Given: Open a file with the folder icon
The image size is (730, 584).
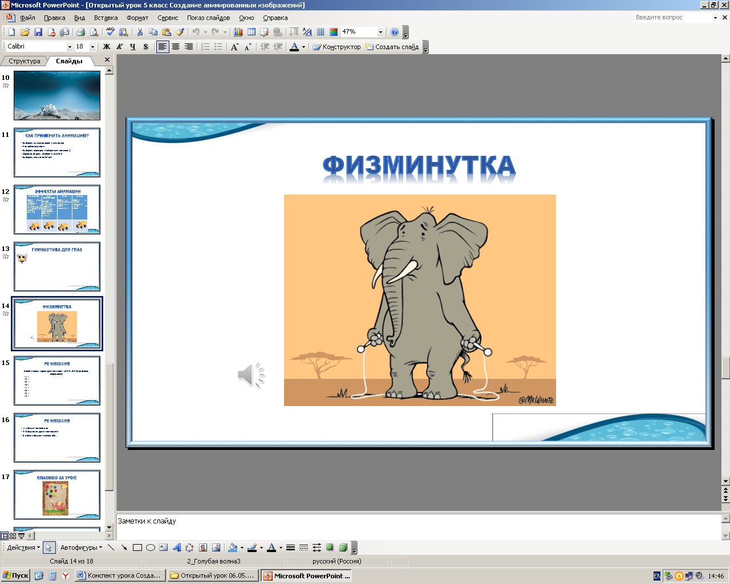Looking at the screenshot, I should click(25, 32).
